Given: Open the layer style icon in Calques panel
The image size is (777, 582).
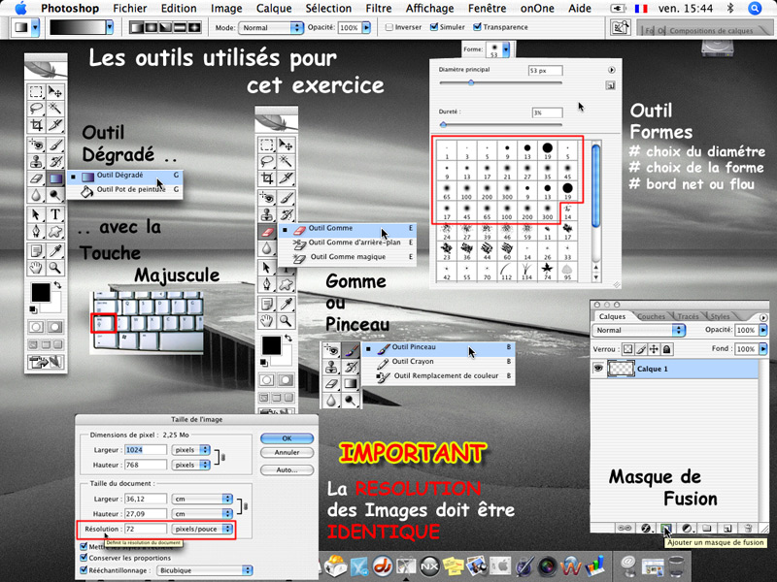Looking at the screenshot, I should point(646,528).
